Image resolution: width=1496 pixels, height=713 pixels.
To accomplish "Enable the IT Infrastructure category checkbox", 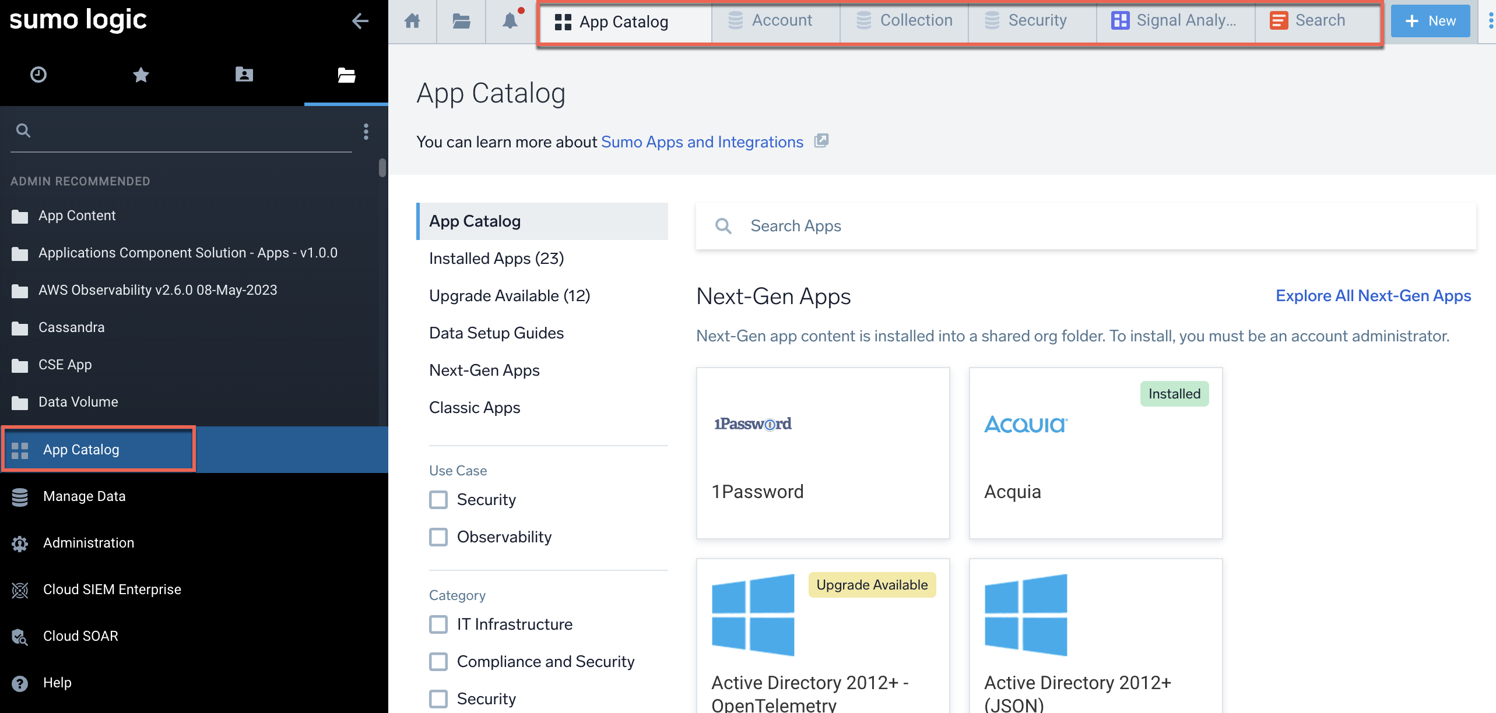I will [x=438, y=624].
